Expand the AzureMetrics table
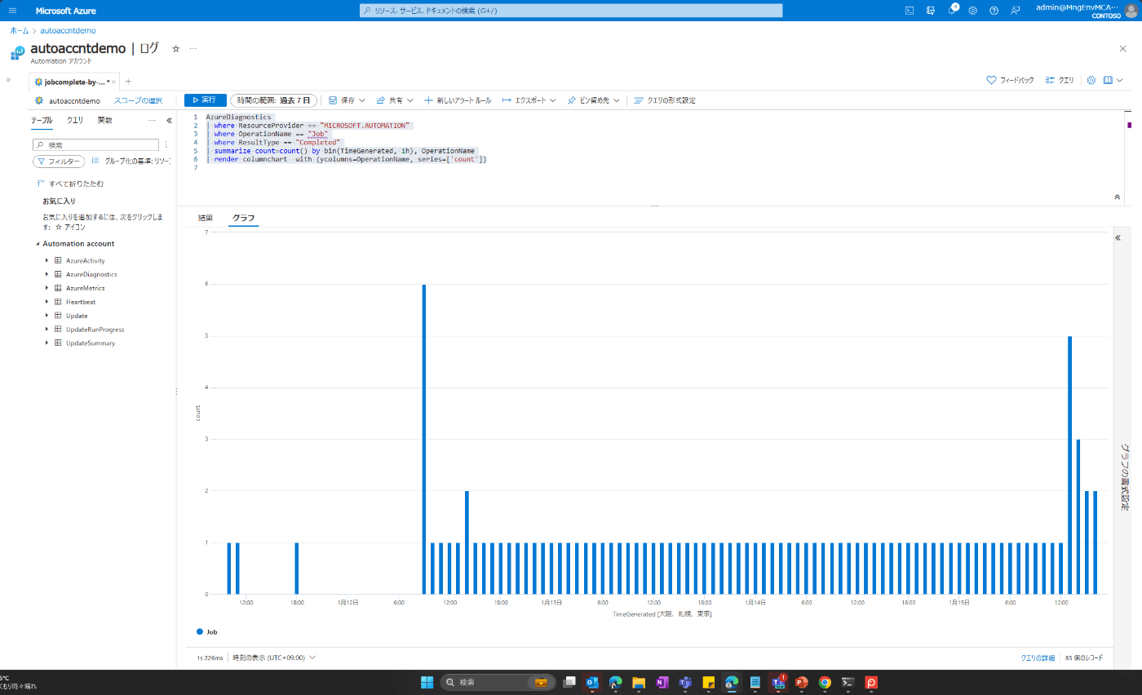1142x695 pixels. (x=47, y=288)
